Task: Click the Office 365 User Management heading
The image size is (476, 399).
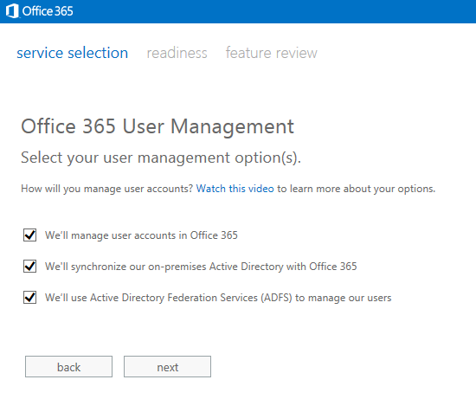Action: pyautogui.click(x=158, y=126)
